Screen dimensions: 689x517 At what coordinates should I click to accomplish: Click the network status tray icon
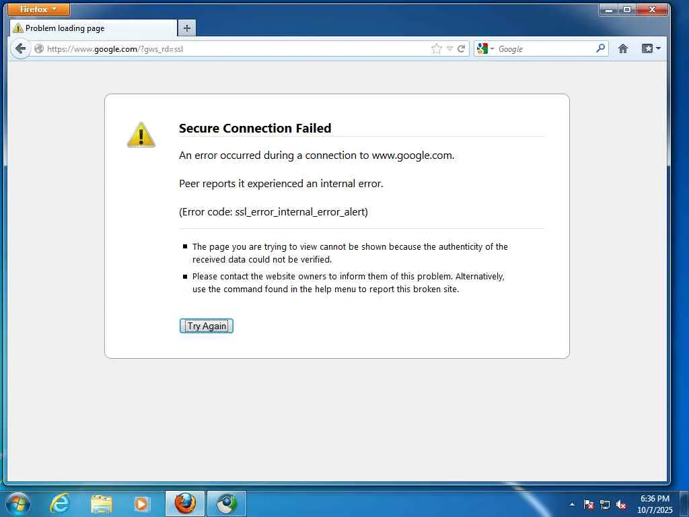click(x=605, y=504)
